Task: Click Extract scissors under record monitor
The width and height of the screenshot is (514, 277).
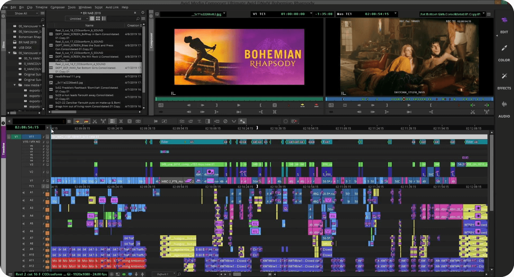Action: 473,112
